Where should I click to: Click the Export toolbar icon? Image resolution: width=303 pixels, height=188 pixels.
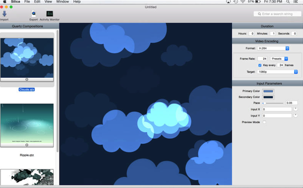(x=34, y=14)
